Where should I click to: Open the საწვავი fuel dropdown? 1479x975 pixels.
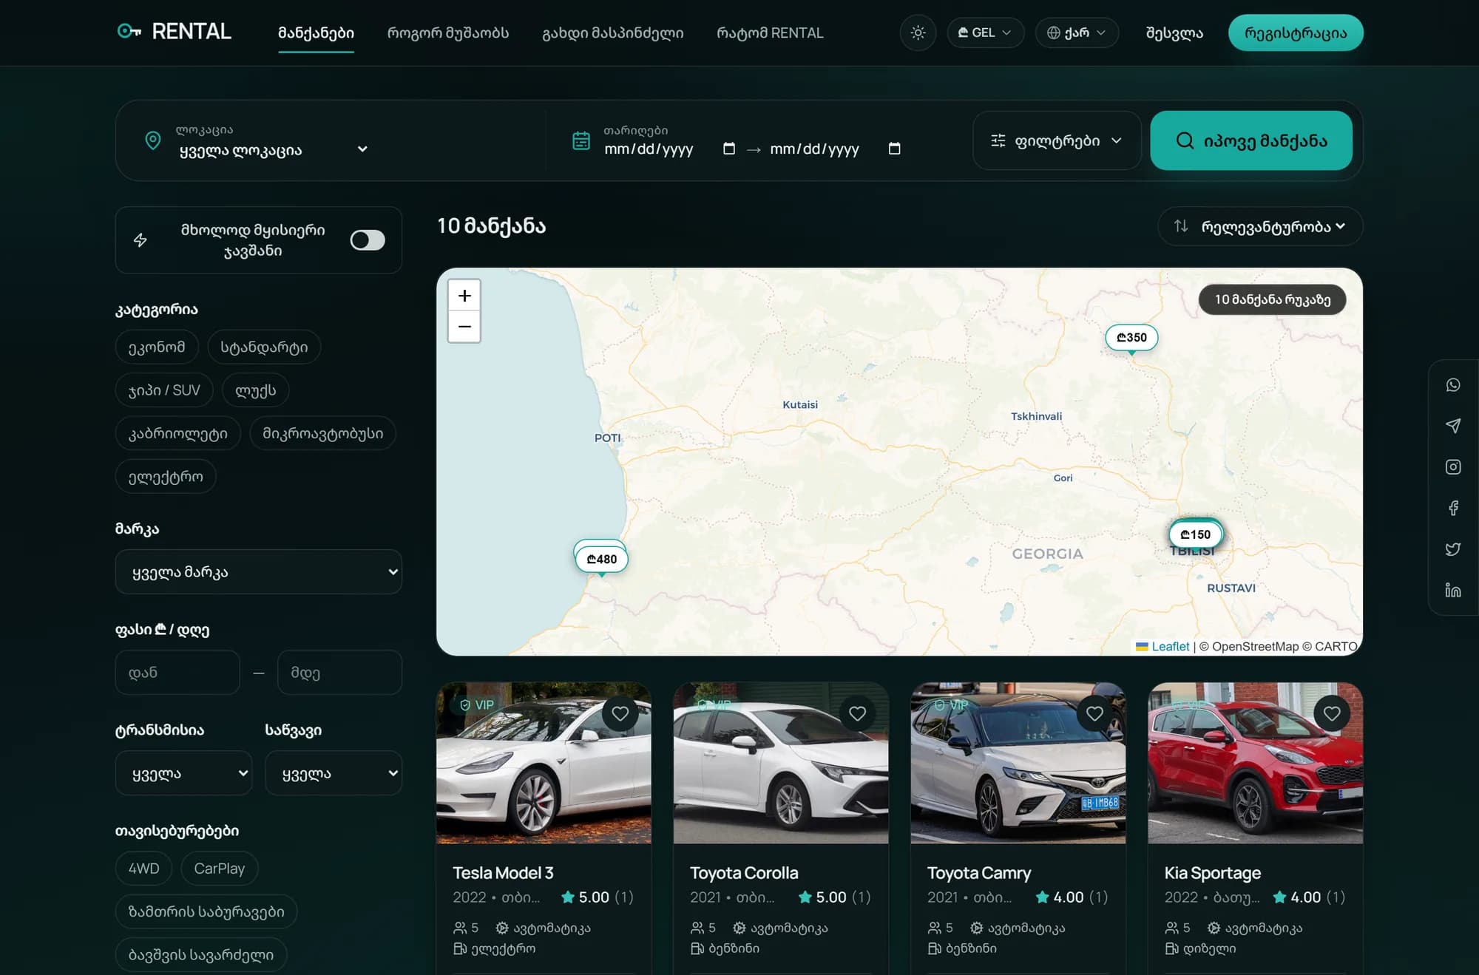[334, 773]
